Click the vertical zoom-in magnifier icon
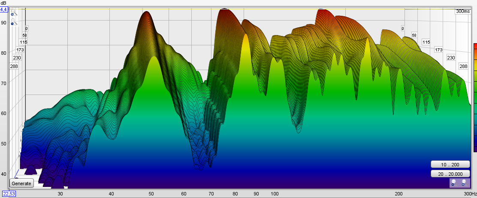 12,13
